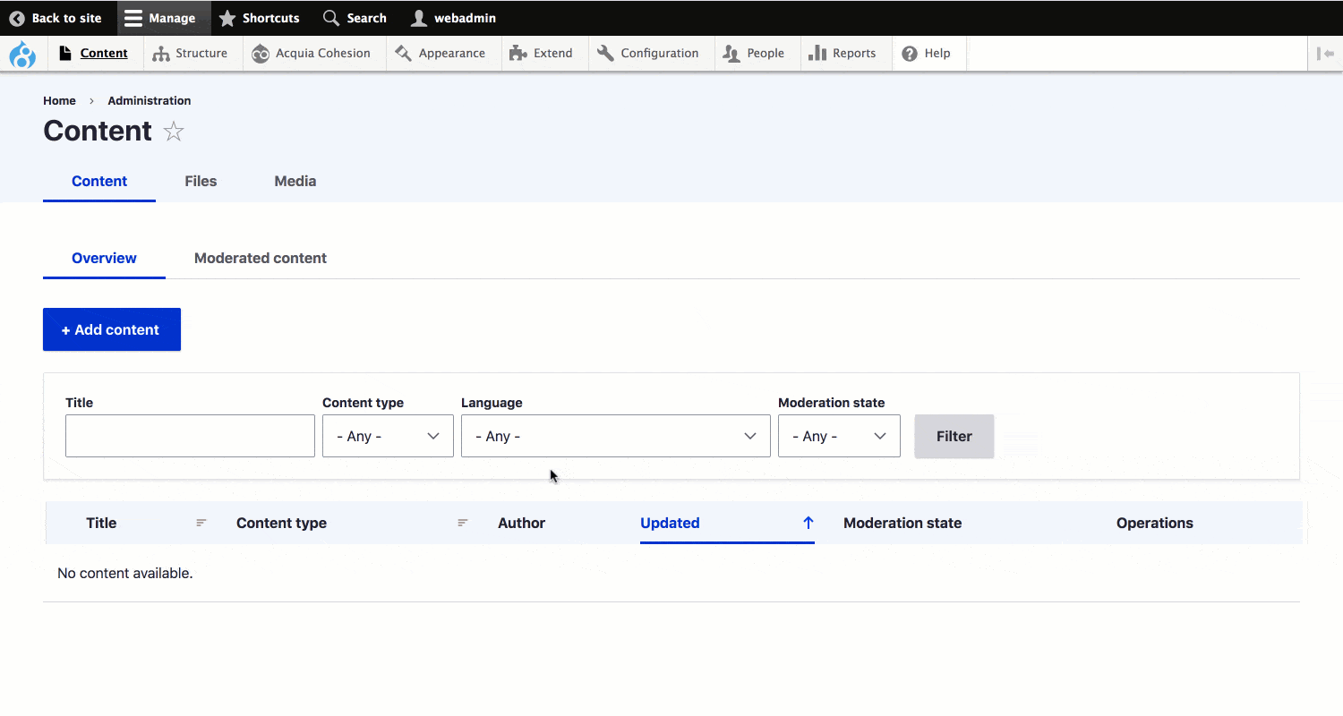The height and width of the screenshot is (716, 1343).
Task: Click the Content page icon in admin menu
Action: (65, 53)
